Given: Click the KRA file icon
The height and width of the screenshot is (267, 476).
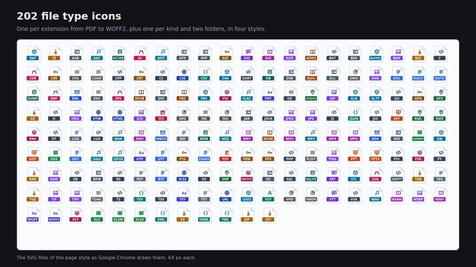Looking at the screenshot, I should pyautogui.click(x=34, y=135).
